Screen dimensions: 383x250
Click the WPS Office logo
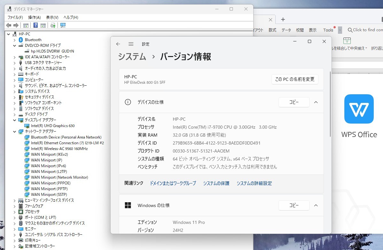tap(359, 109)
